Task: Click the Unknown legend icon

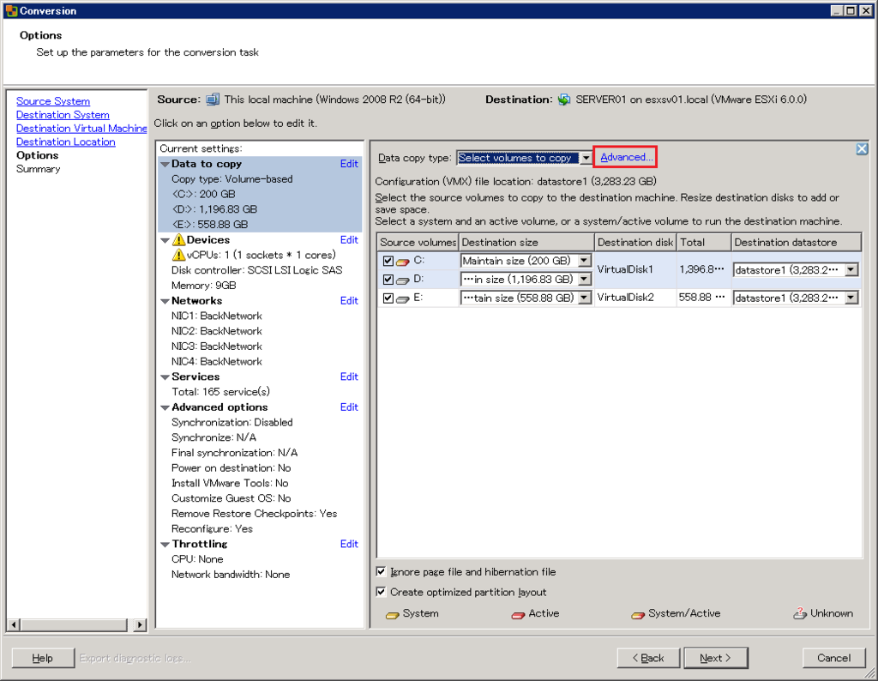Action: pos(800,614)
